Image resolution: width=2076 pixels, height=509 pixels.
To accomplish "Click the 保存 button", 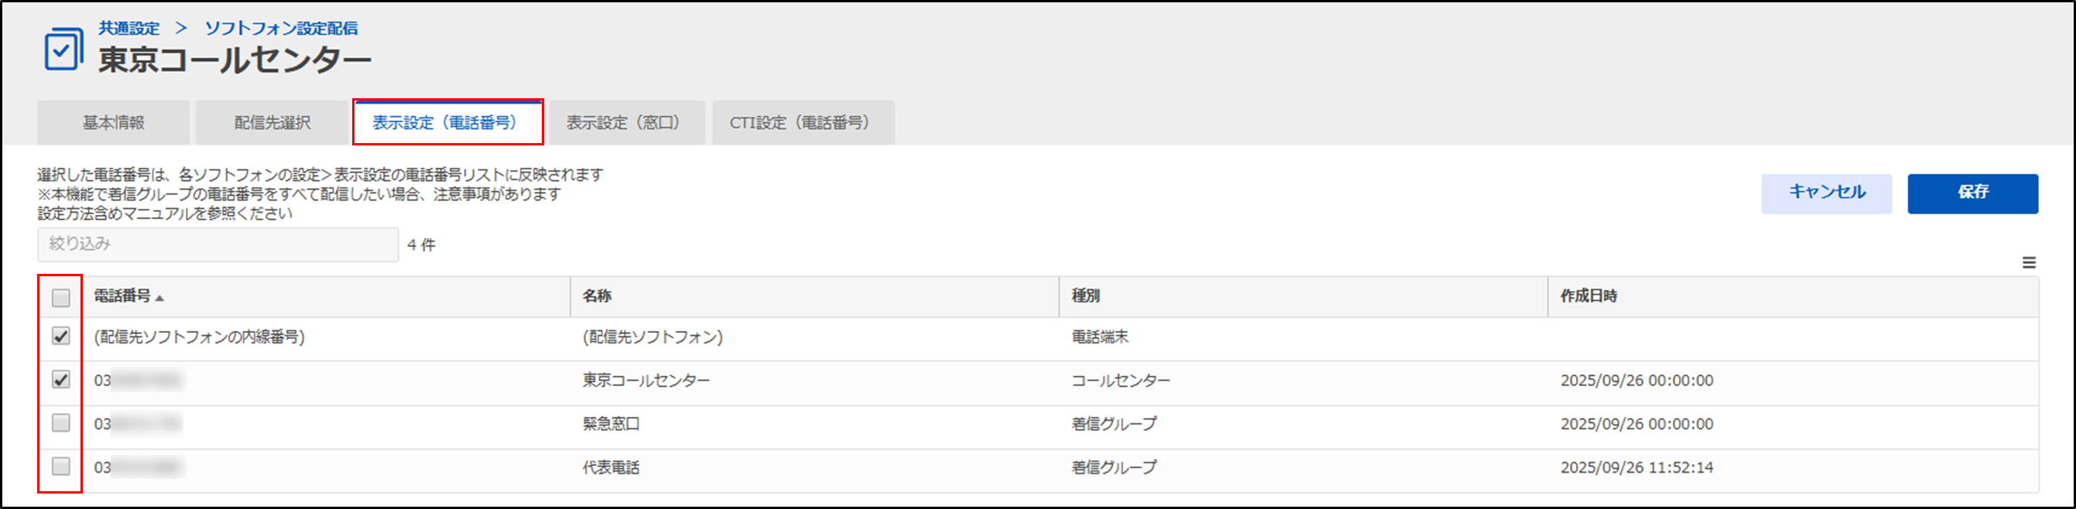I will click(x=1973, y=193).
